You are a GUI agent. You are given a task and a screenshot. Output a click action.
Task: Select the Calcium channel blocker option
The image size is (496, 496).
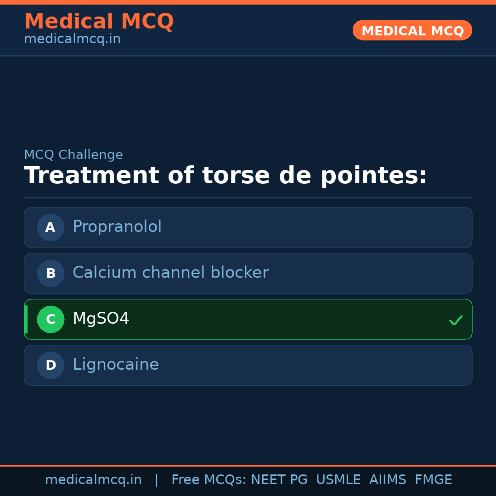click(x=248, y=273)
